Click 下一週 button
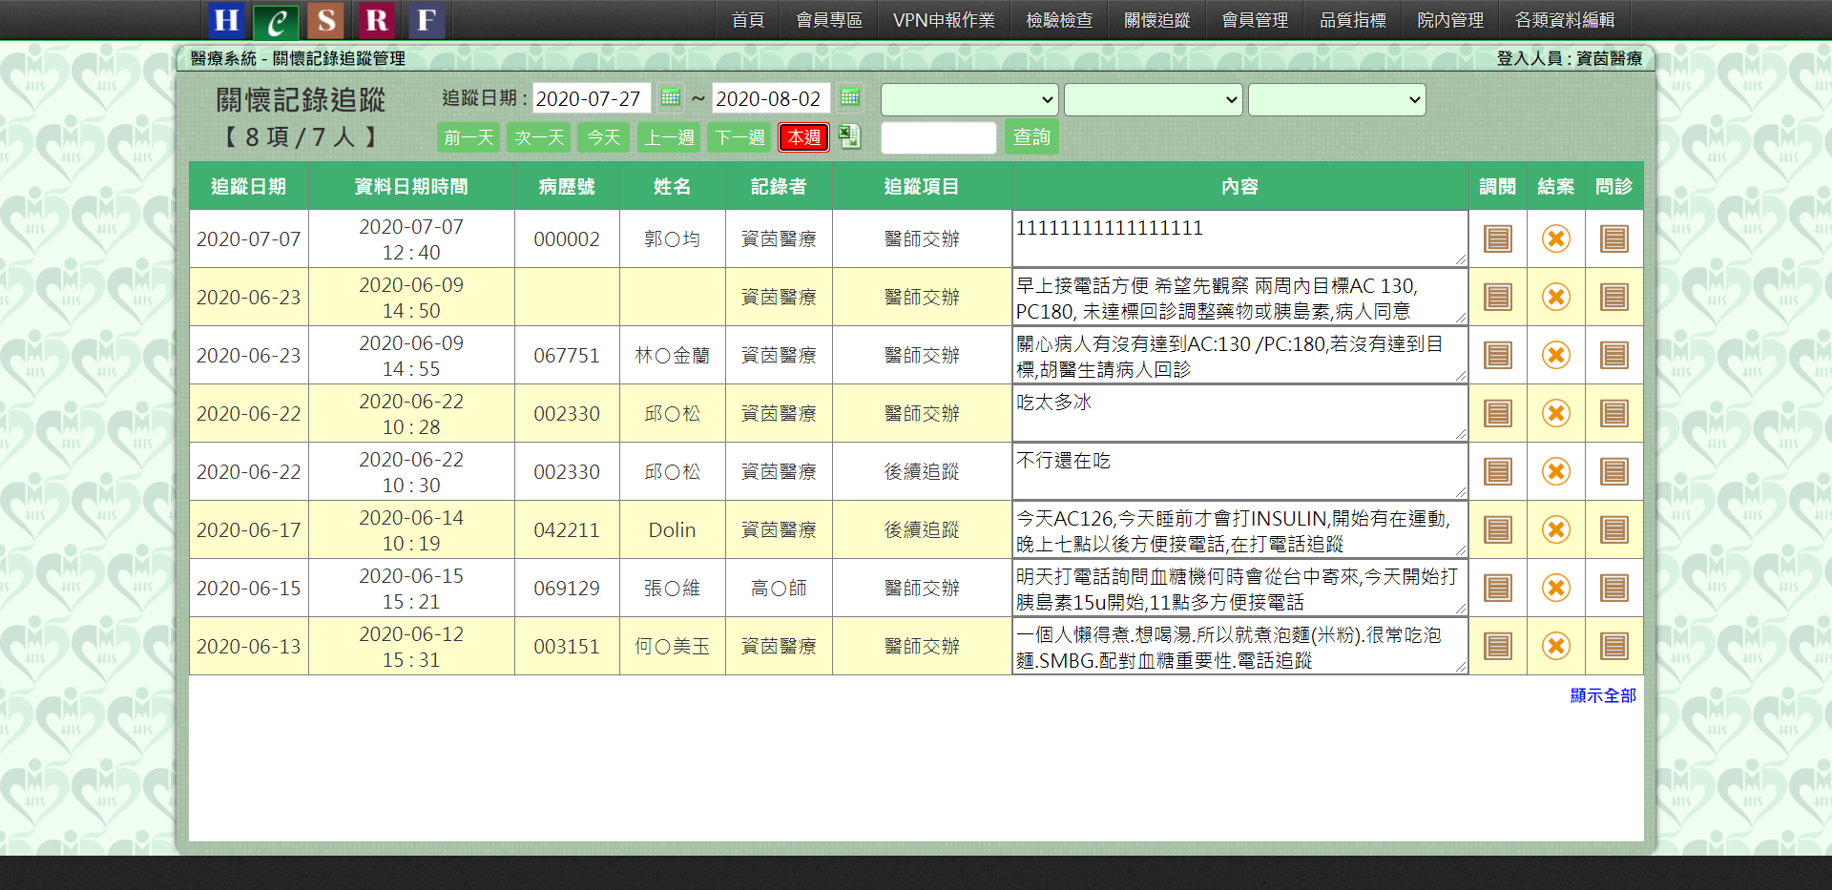The width and height of the screenshot is (1832, 890). pyautogui.click(x=739, y=137)
